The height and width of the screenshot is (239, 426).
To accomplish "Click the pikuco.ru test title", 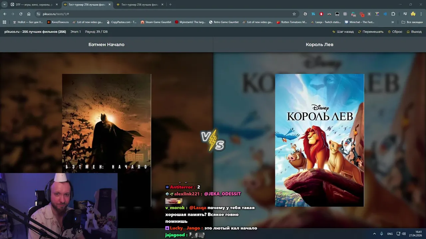I will 35,32.
